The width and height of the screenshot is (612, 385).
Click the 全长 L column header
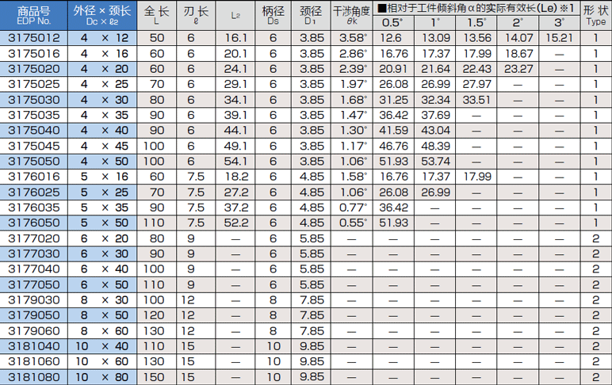coord(156,16)
